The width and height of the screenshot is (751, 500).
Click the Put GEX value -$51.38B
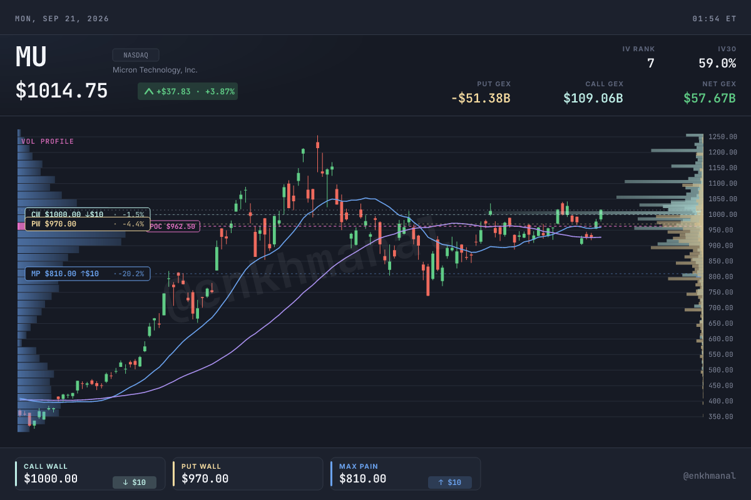pos(481,98)
